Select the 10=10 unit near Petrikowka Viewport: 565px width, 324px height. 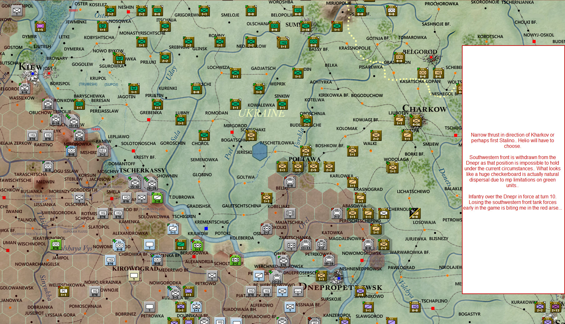click(x=329, y=260)
